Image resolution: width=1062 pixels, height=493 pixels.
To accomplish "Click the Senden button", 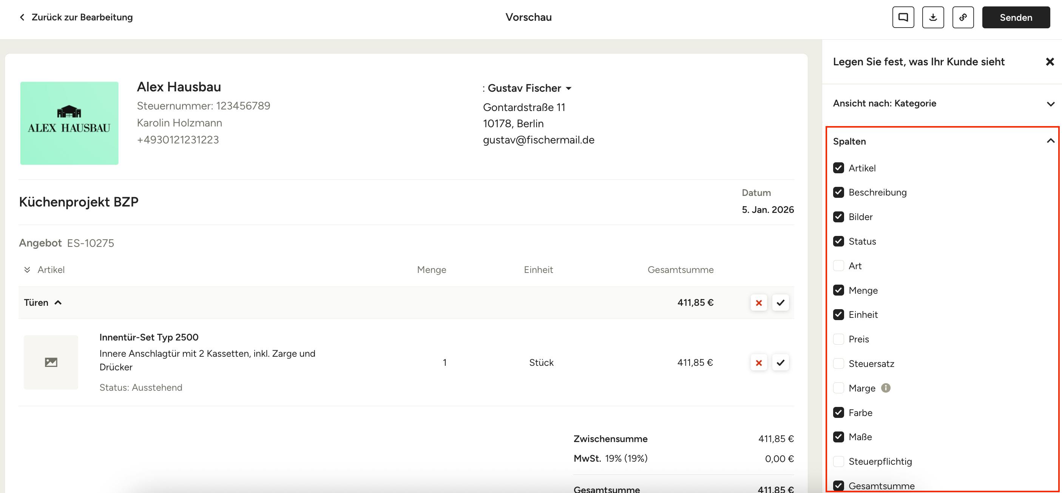I will 1016,17.
